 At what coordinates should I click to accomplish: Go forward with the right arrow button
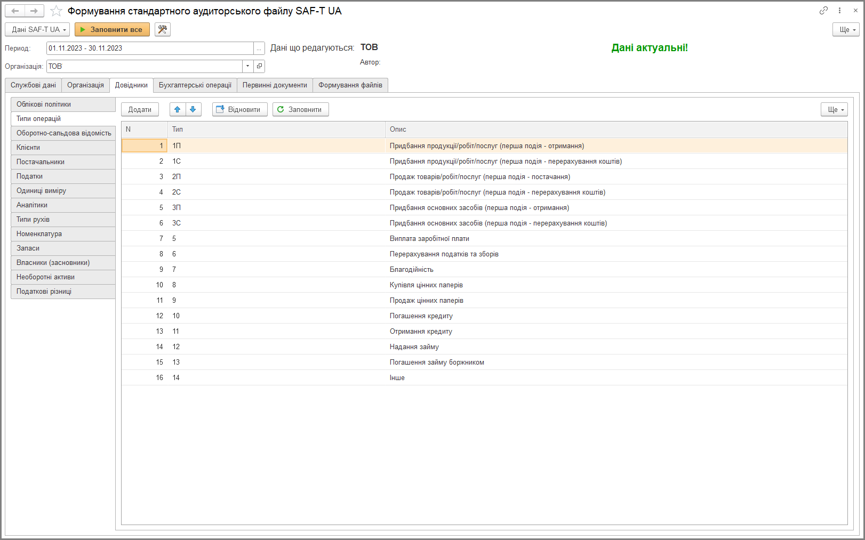pyautogui.click(x=34, y=11)
